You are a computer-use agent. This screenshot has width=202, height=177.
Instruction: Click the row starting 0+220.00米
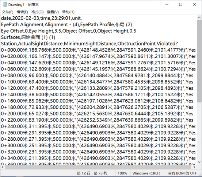pos(97,120)
